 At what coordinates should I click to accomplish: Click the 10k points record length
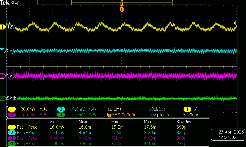point(159,115)
